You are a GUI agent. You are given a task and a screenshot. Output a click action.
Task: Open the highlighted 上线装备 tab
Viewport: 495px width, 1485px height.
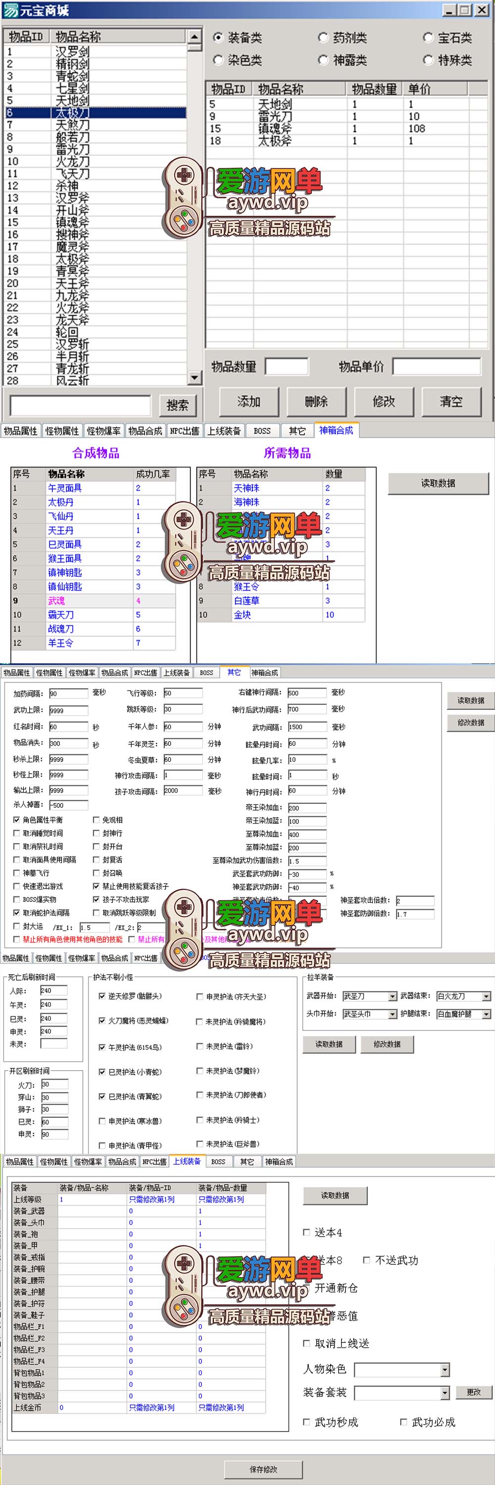pos(187,1161)
